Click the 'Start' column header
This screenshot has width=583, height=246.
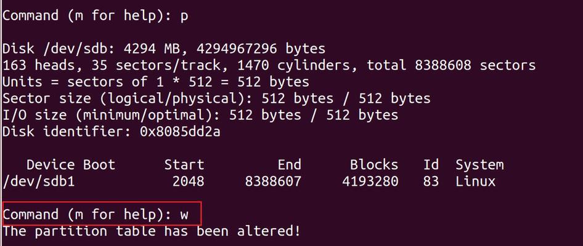click(x=184, y=164)
